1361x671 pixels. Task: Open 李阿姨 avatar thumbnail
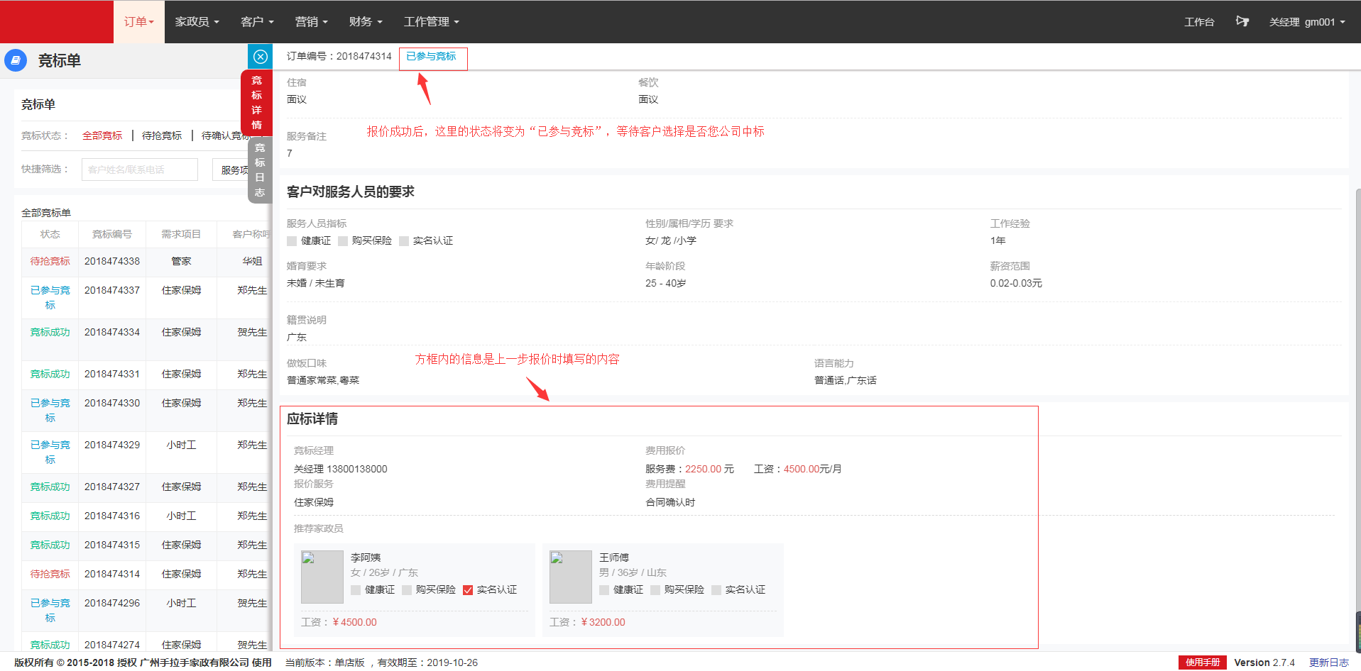(322, 577)
